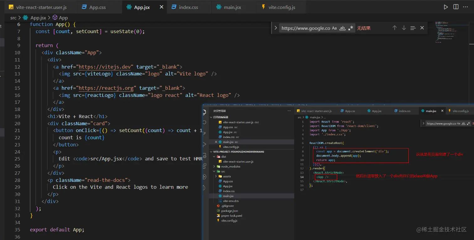The height and width of the screenshot is (240, 474).
Task: Open the More Actions ellipsis in top-right
Action: tap(466, 7)
